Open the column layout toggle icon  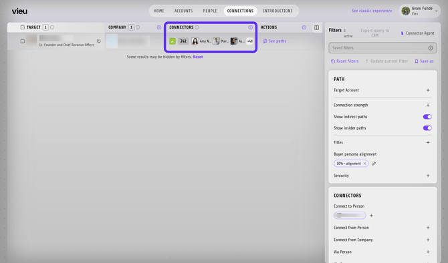click(316, 27)
